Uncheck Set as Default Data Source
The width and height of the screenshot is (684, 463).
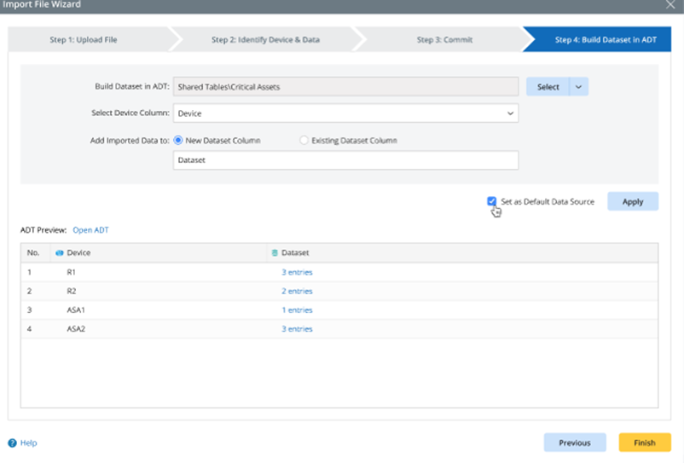point(492,202)
